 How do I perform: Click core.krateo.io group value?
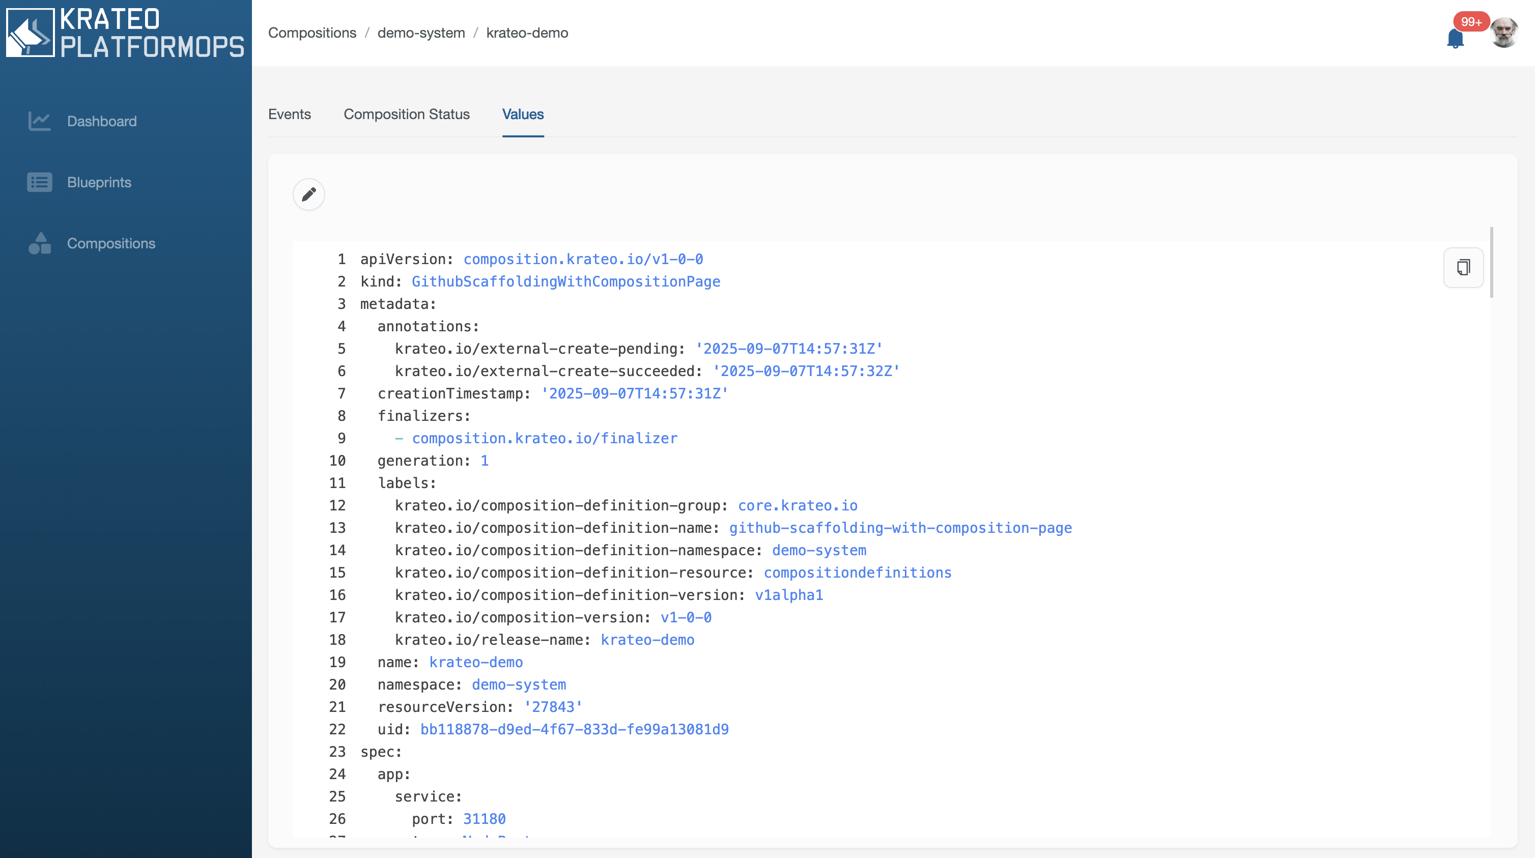coord(798,506)
